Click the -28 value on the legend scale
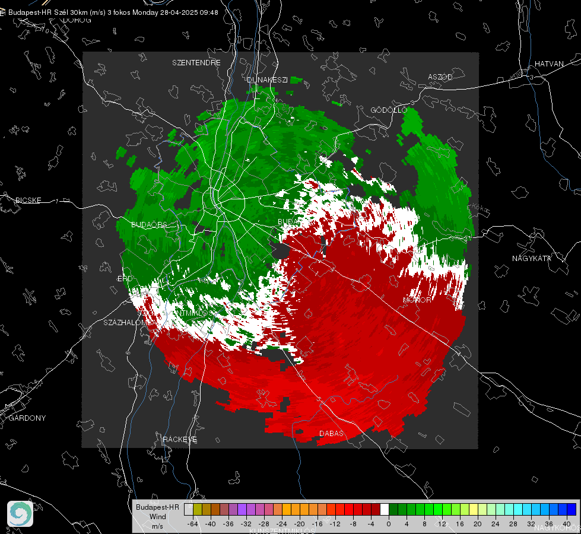 click(x=264, y=524)
